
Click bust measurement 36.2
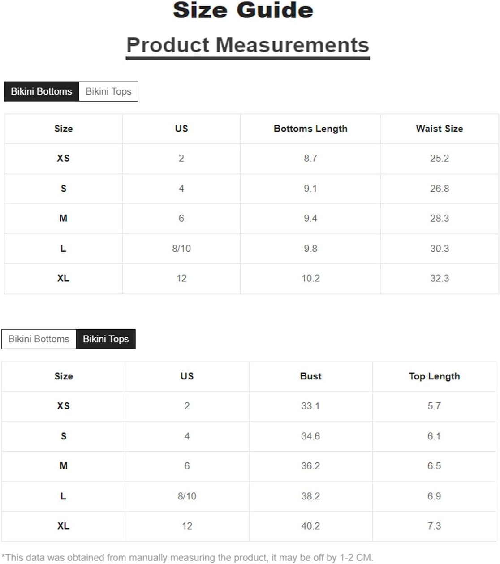click(310, 466)
